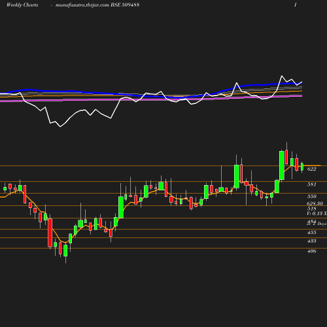The height and width of the screenshot is (327, 327).
Task: Click the 455 price level label
Action: (312, 232)
